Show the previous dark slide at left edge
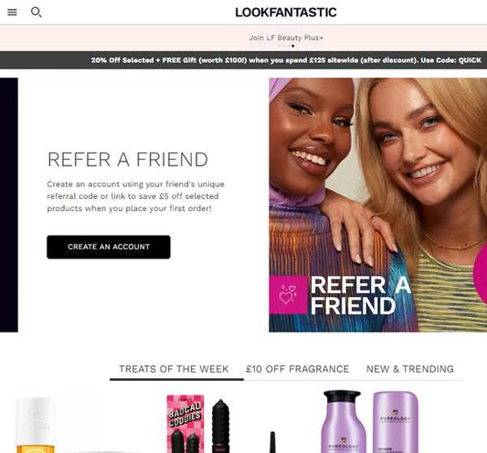Screen dimensions: 487x453 [x=9, y=205]
